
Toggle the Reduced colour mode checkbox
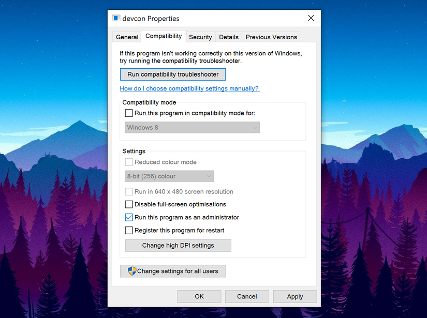128,162
